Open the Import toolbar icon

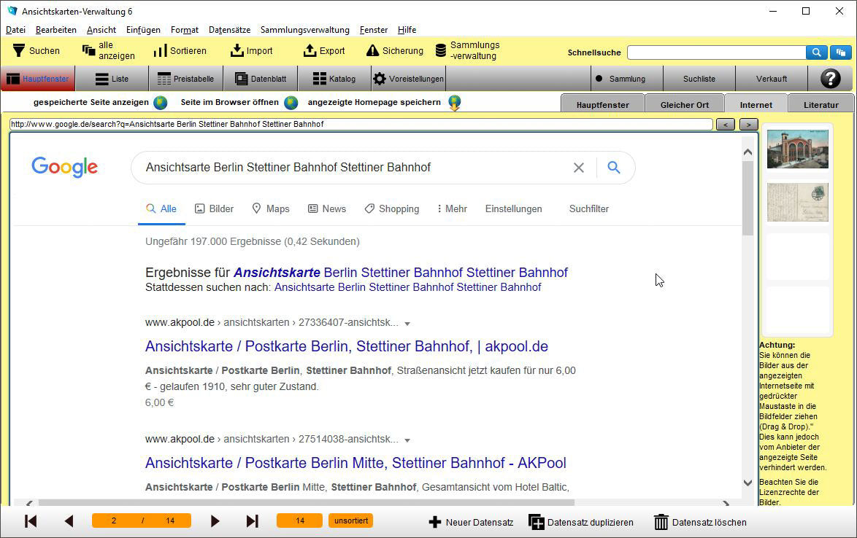click(x=237, y=50)
